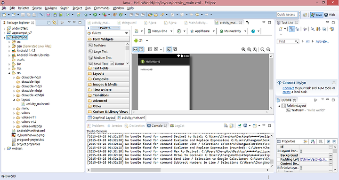Click the Quick Access search field
This screenshot has height=180, width=339.
pyautogui.click(x=287, y=15)
